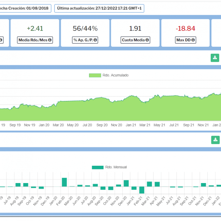Viewport: 221px width, 221px height.
Task: Click the May-21 axis label on the monthly chart
Action: [161, 201]
